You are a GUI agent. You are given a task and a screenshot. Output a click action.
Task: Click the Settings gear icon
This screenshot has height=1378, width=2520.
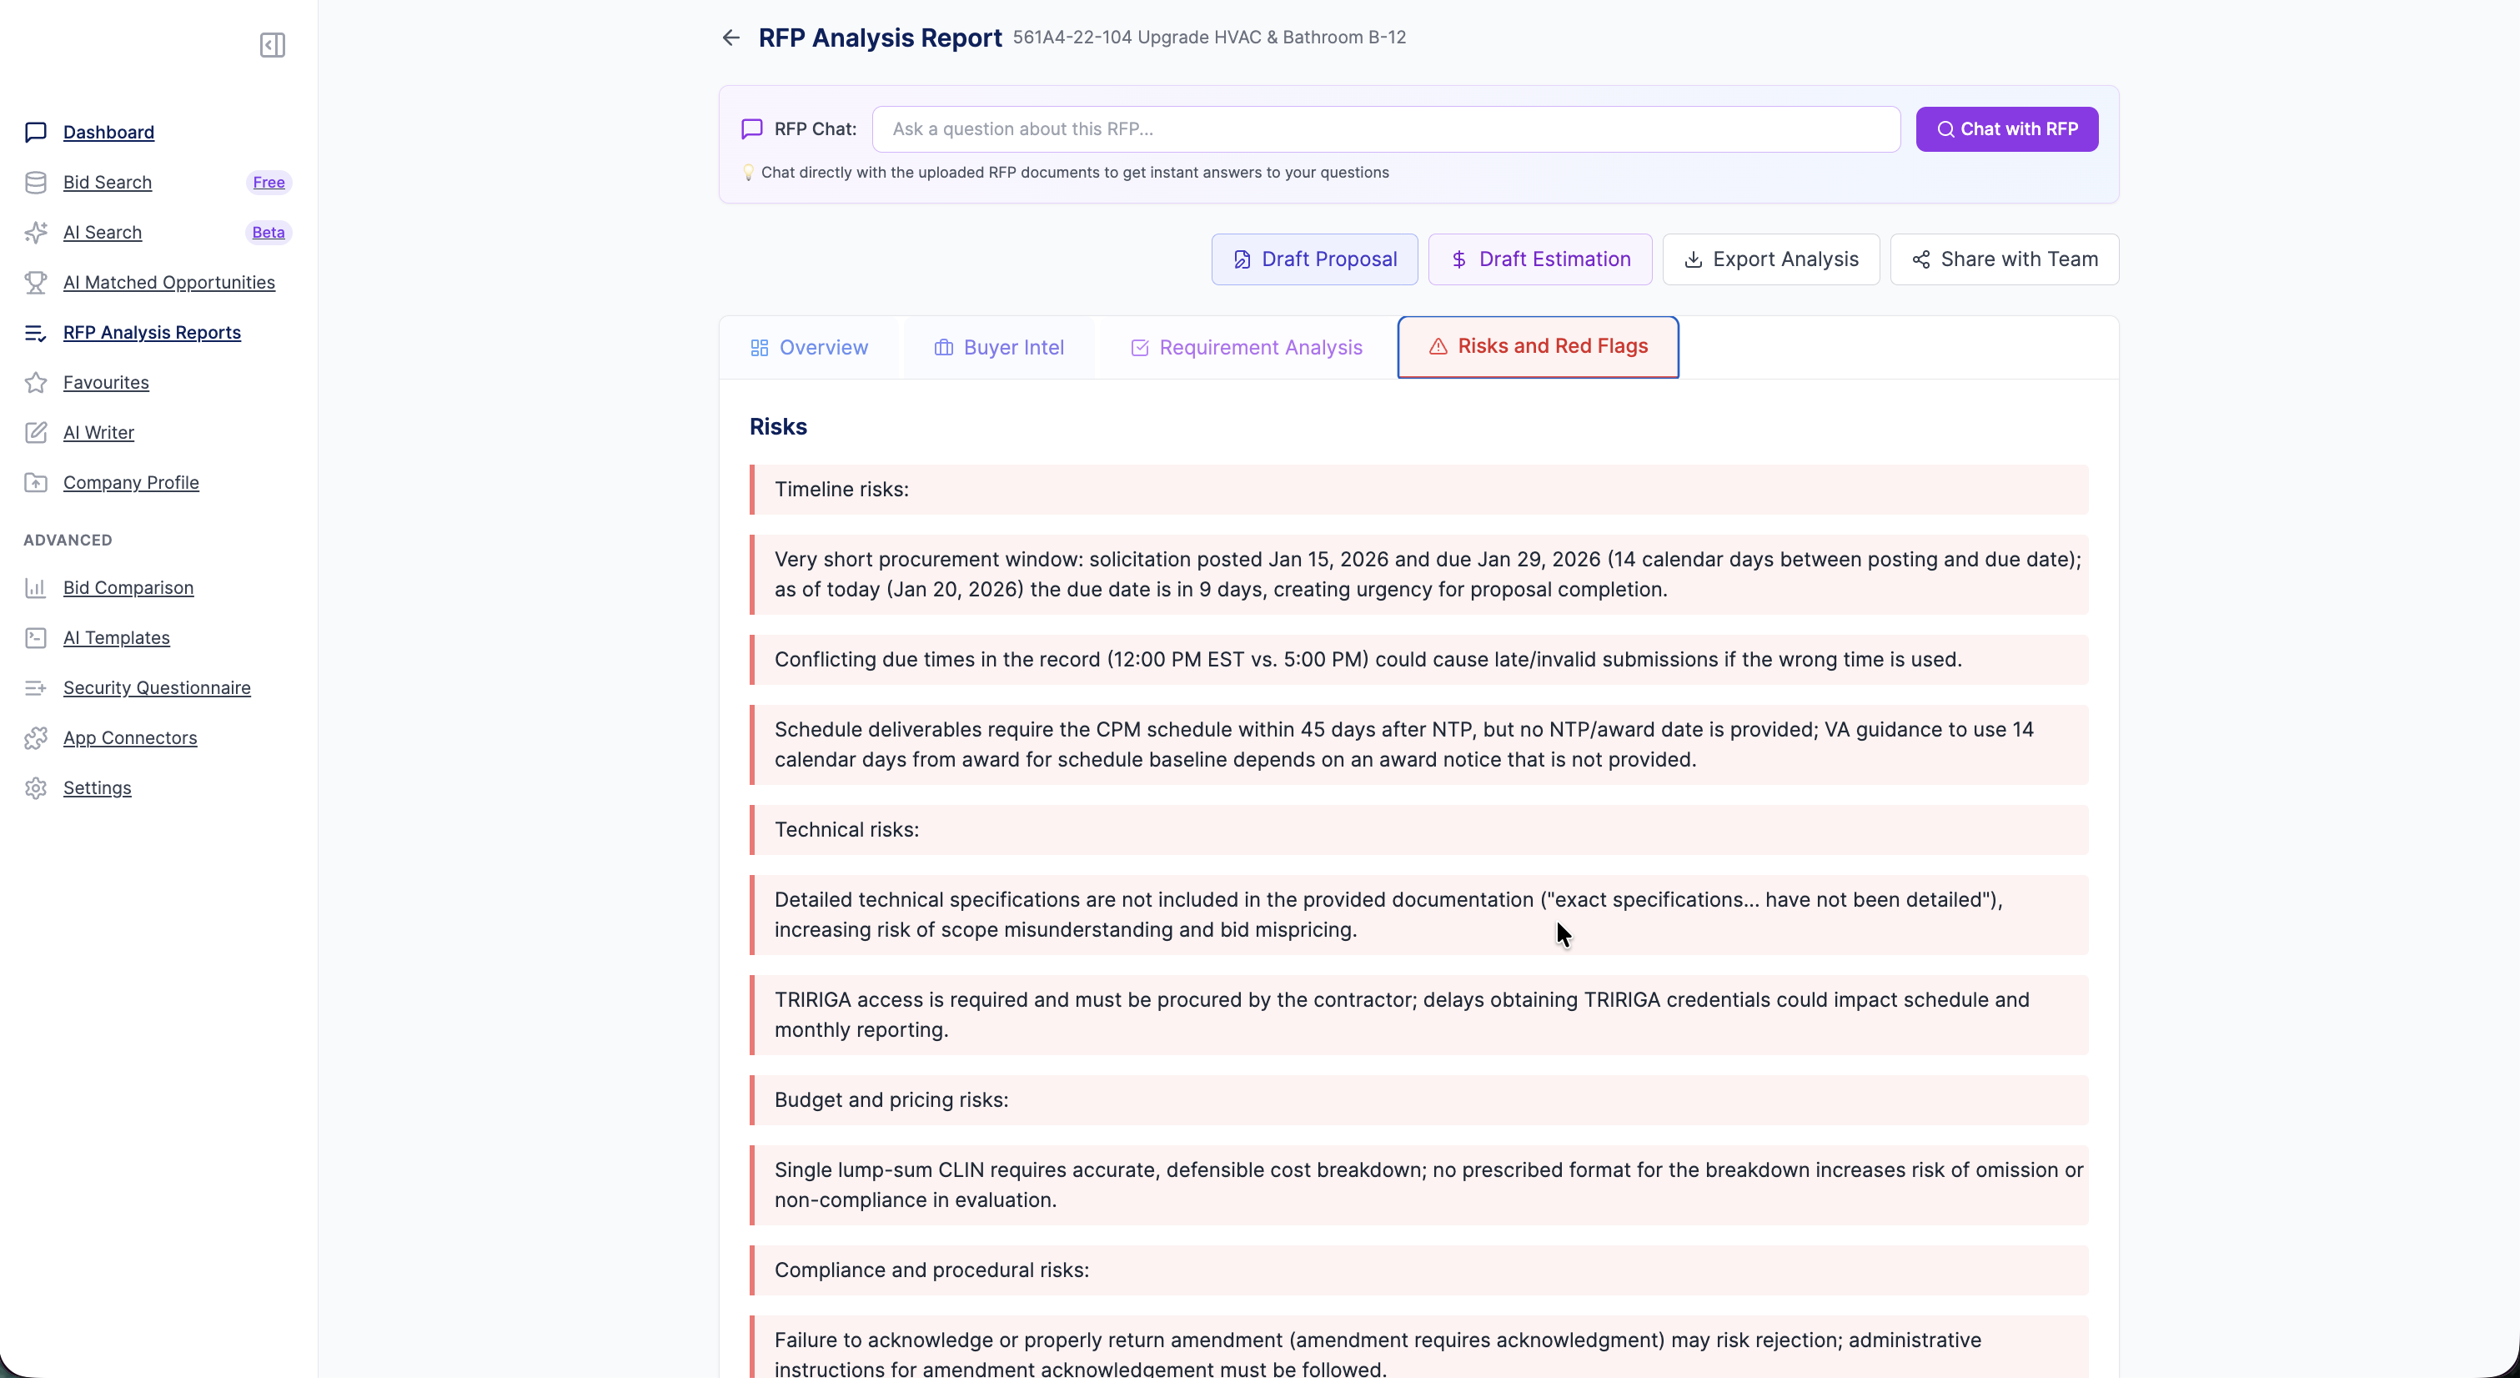(x=36, y=788)
